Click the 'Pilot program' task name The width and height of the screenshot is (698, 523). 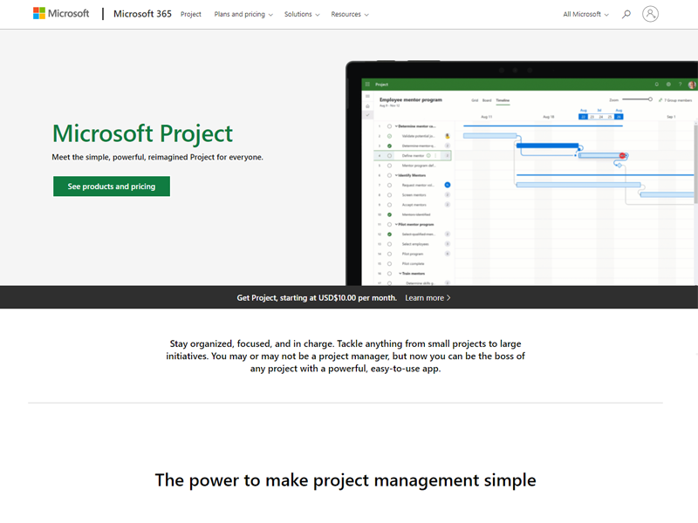pos(413,254)
